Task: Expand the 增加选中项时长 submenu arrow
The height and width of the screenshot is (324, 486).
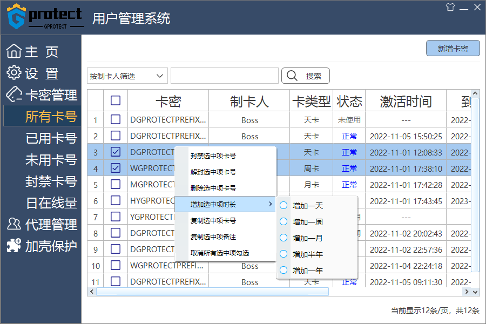Action: (271, 204)
